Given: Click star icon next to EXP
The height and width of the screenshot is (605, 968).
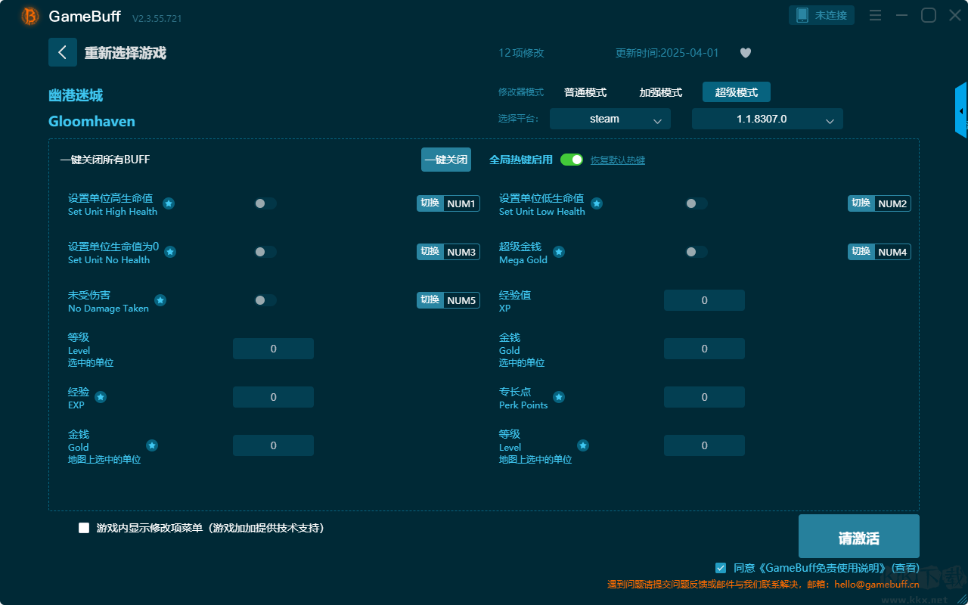Looking at the screenshot, I should click(x=100, y=397).
